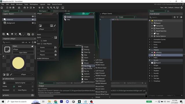Create a new asset layer icon
The height and width of the screenshot is (104, 185).
20,34
